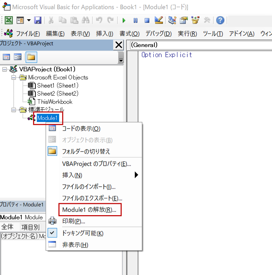Collapse Microsoft Excel Objects folder

[13, 78]
